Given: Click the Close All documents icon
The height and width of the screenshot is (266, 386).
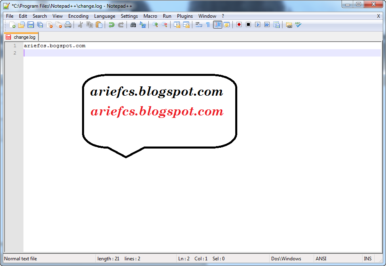Looking at the screenshot, I should coord(59,25).
